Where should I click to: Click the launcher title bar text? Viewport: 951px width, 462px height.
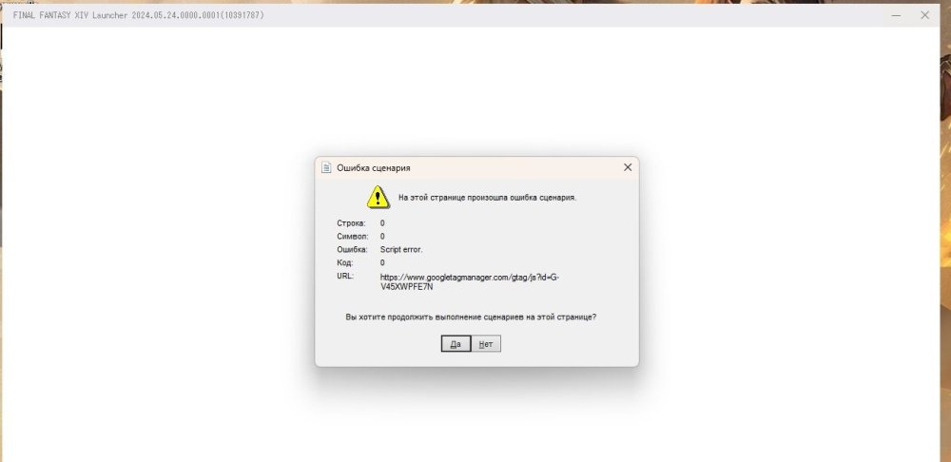tap(138, 15)
